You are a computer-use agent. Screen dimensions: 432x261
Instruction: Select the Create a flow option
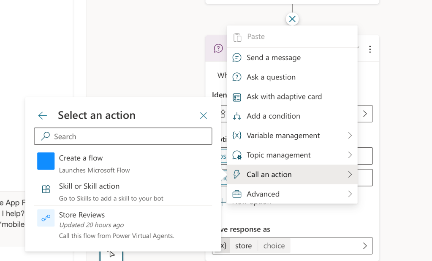point(81,158)
